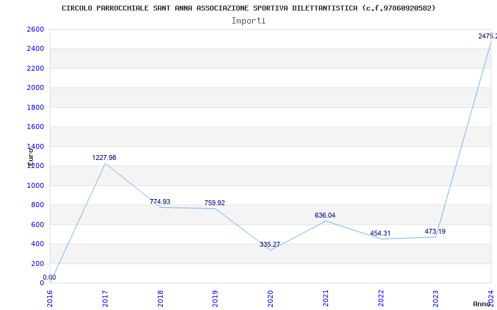Click the "Anno" x-axis title
497x310 pixels.
482,304
